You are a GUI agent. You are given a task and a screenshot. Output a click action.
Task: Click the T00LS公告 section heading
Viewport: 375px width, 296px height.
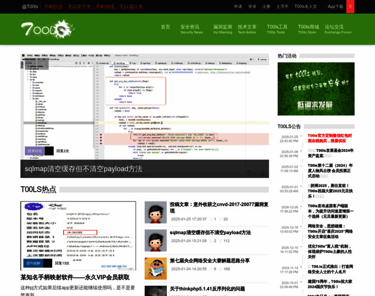pyautogui.click(x=289, y=126)
